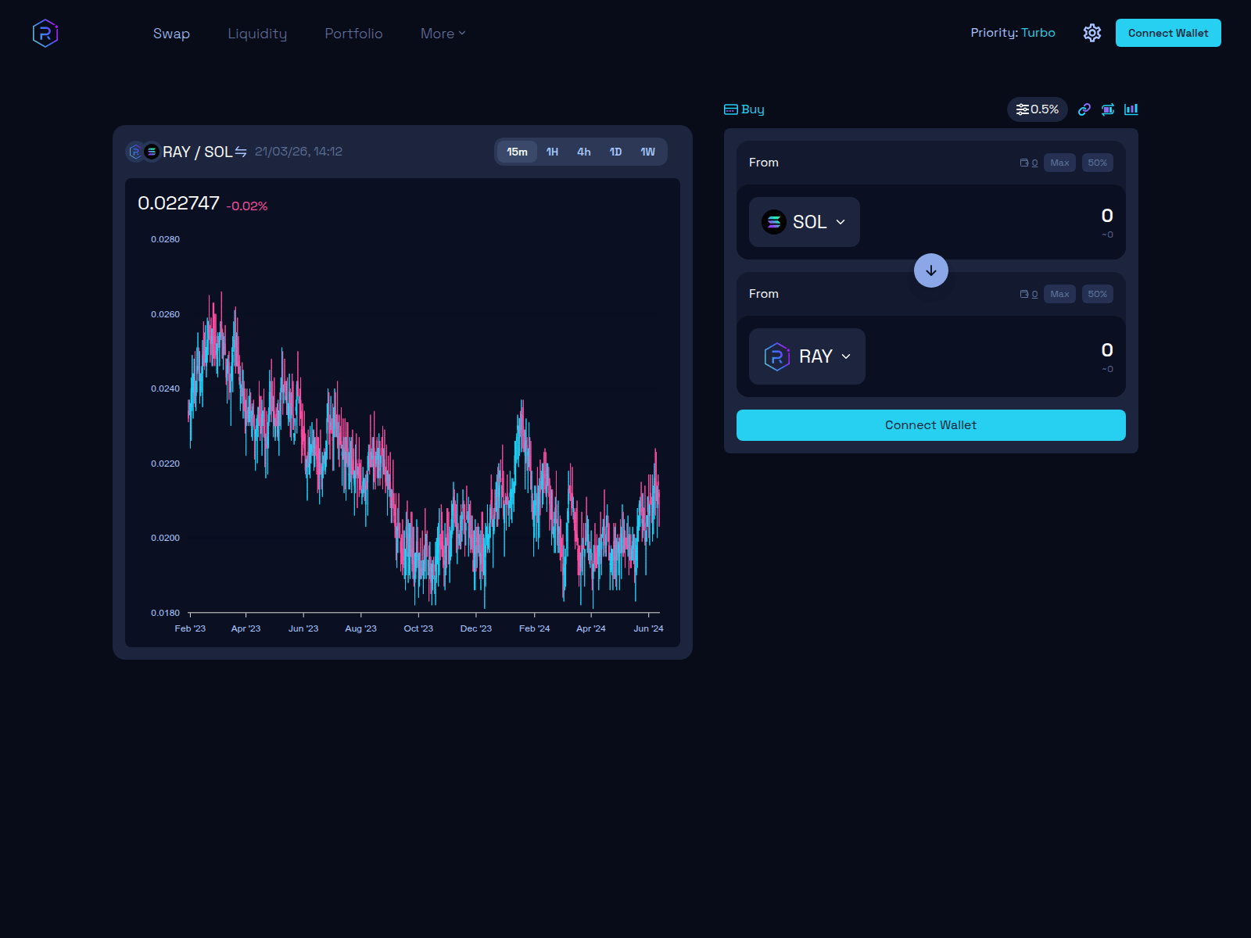Open the Liquidity page
This screenshot has height=938, width=1251.
[x=257, y=34]
